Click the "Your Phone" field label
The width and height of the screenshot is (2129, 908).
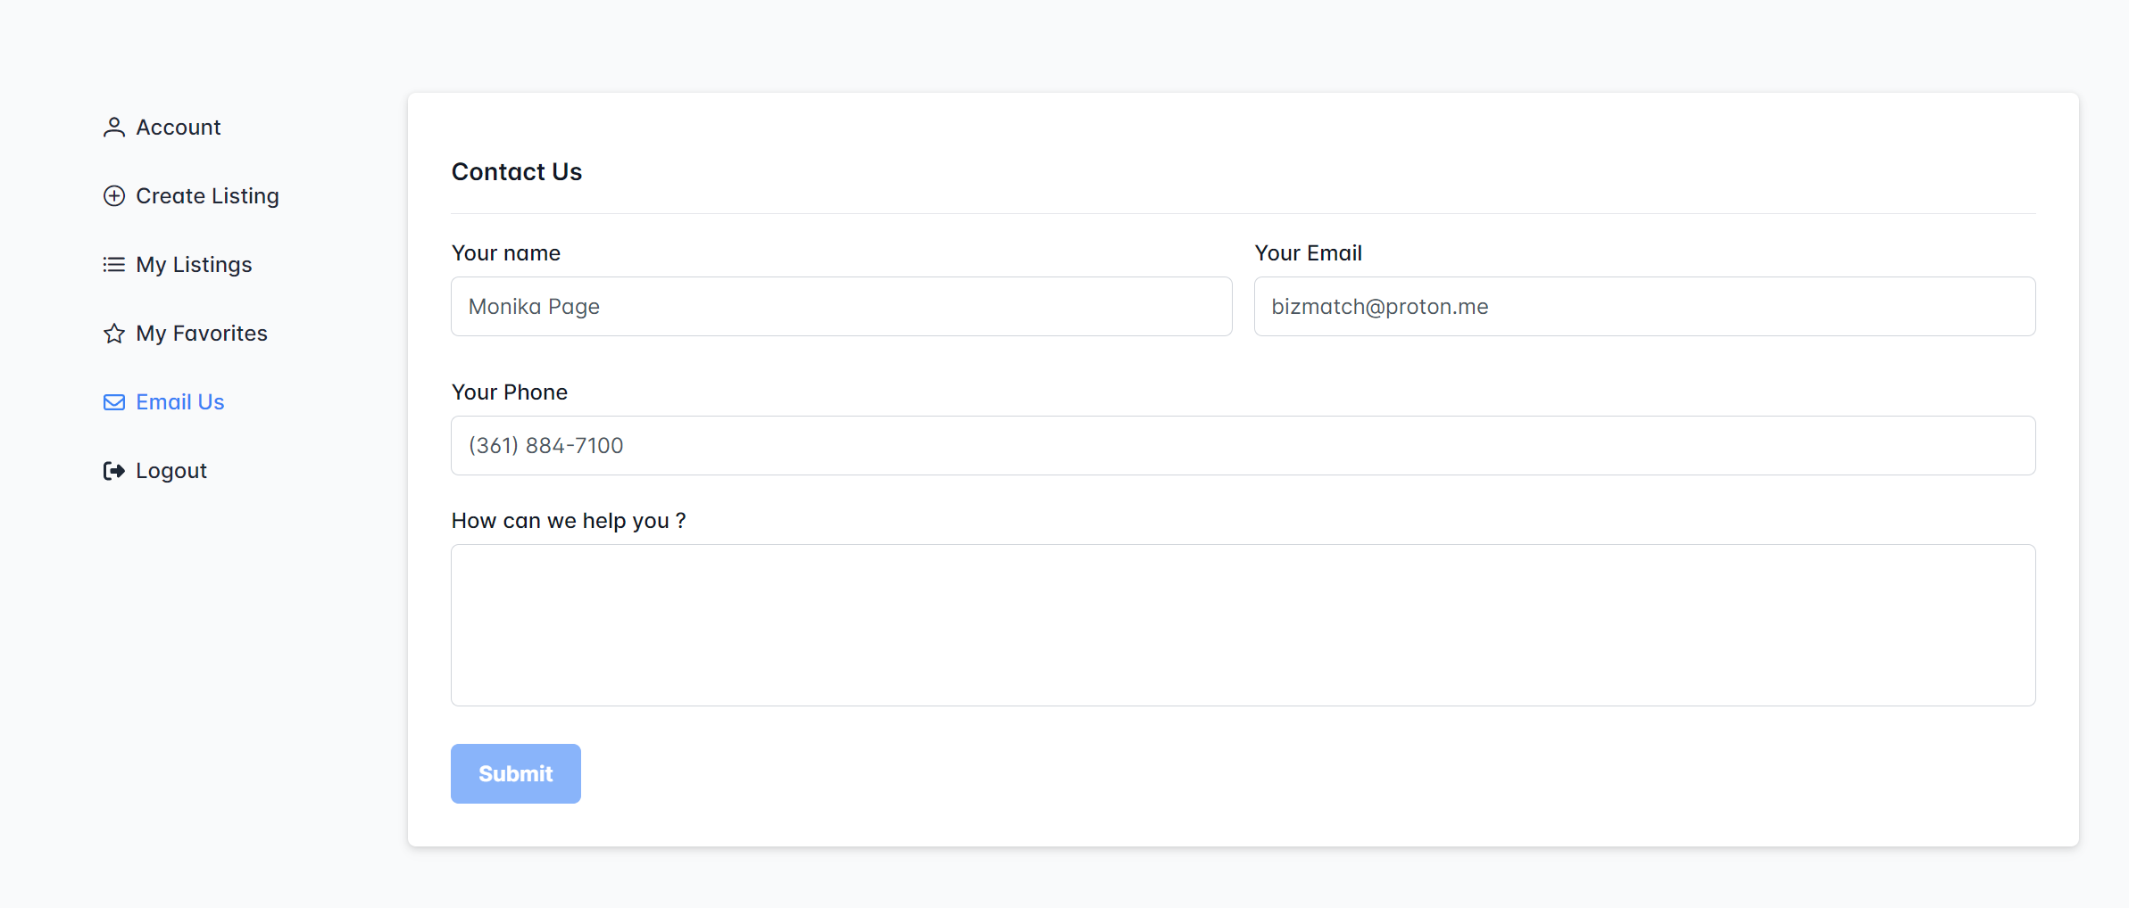(510, 392)
